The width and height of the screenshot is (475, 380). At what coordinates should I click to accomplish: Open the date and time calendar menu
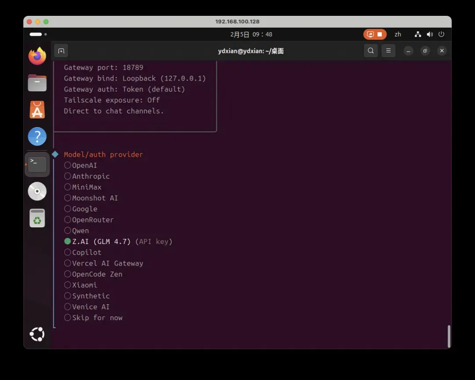[251, 34]
